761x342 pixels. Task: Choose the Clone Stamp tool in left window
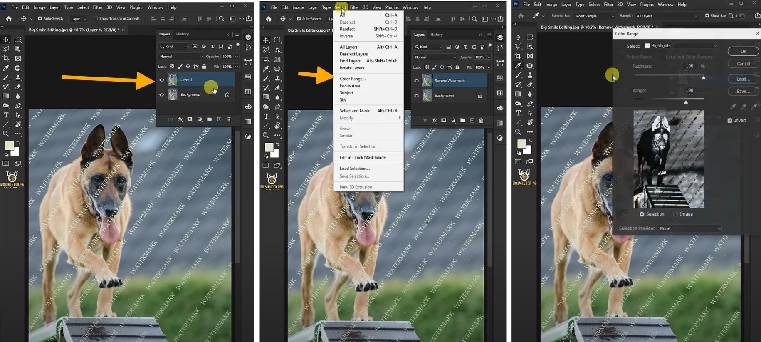pyautogui.click(x=18, y=78)
